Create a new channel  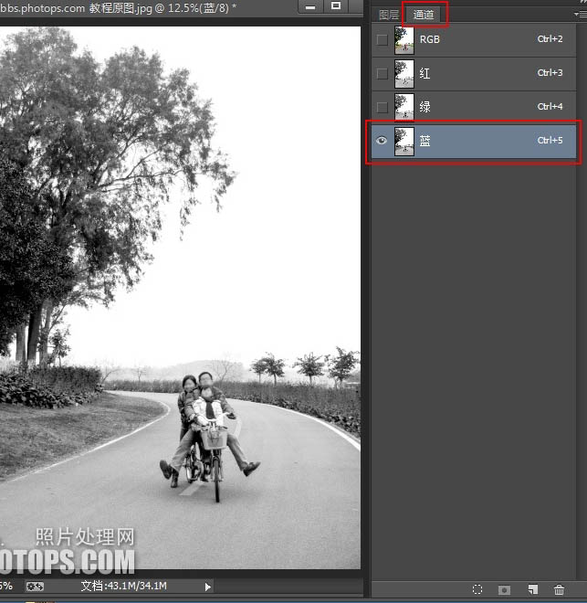pos(533,590)
